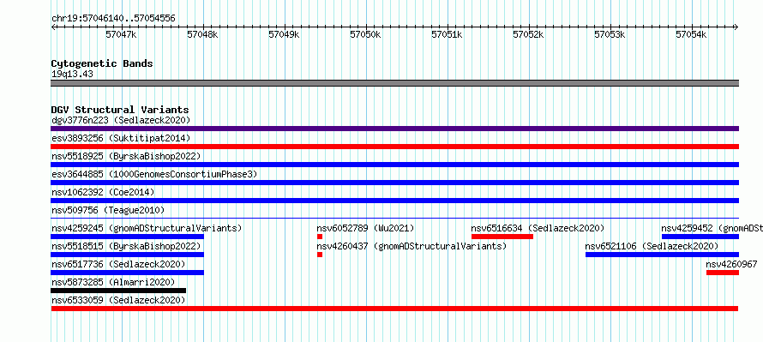Open variant nsv4259245 (gnomADStructuralVariants) label
Image resolution: width=763 pixels, height=342 pixels.
(x=147, y=228)
